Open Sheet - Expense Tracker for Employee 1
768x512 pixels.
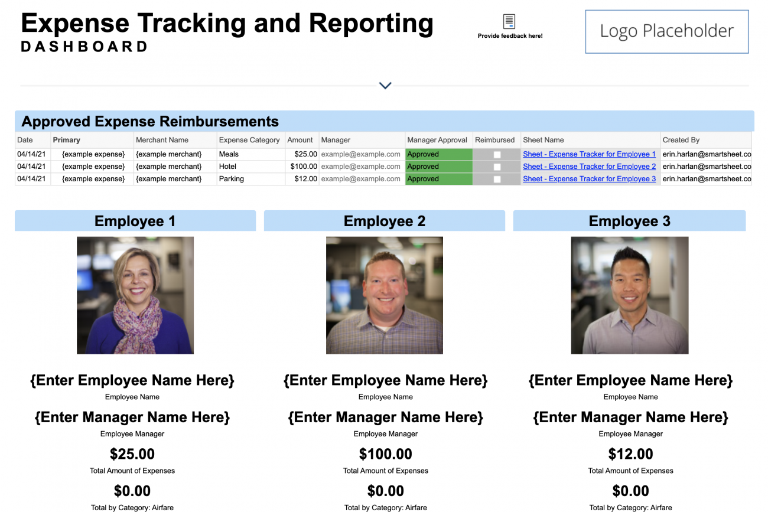[589, 154]
